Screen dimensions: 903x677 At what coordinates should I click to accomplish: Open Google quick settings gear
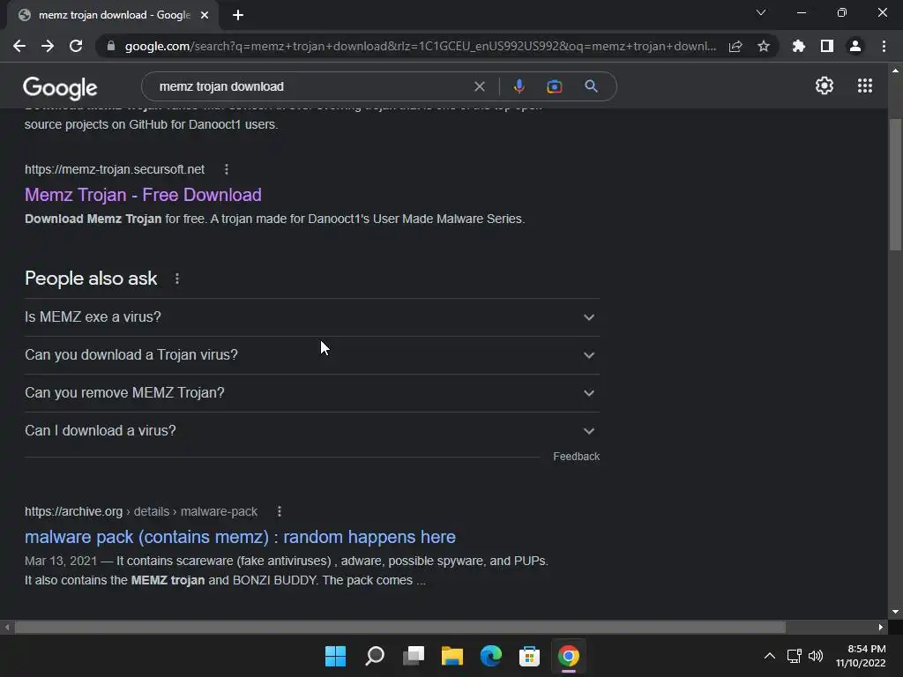pyautogui.click(x=825, y=86)
